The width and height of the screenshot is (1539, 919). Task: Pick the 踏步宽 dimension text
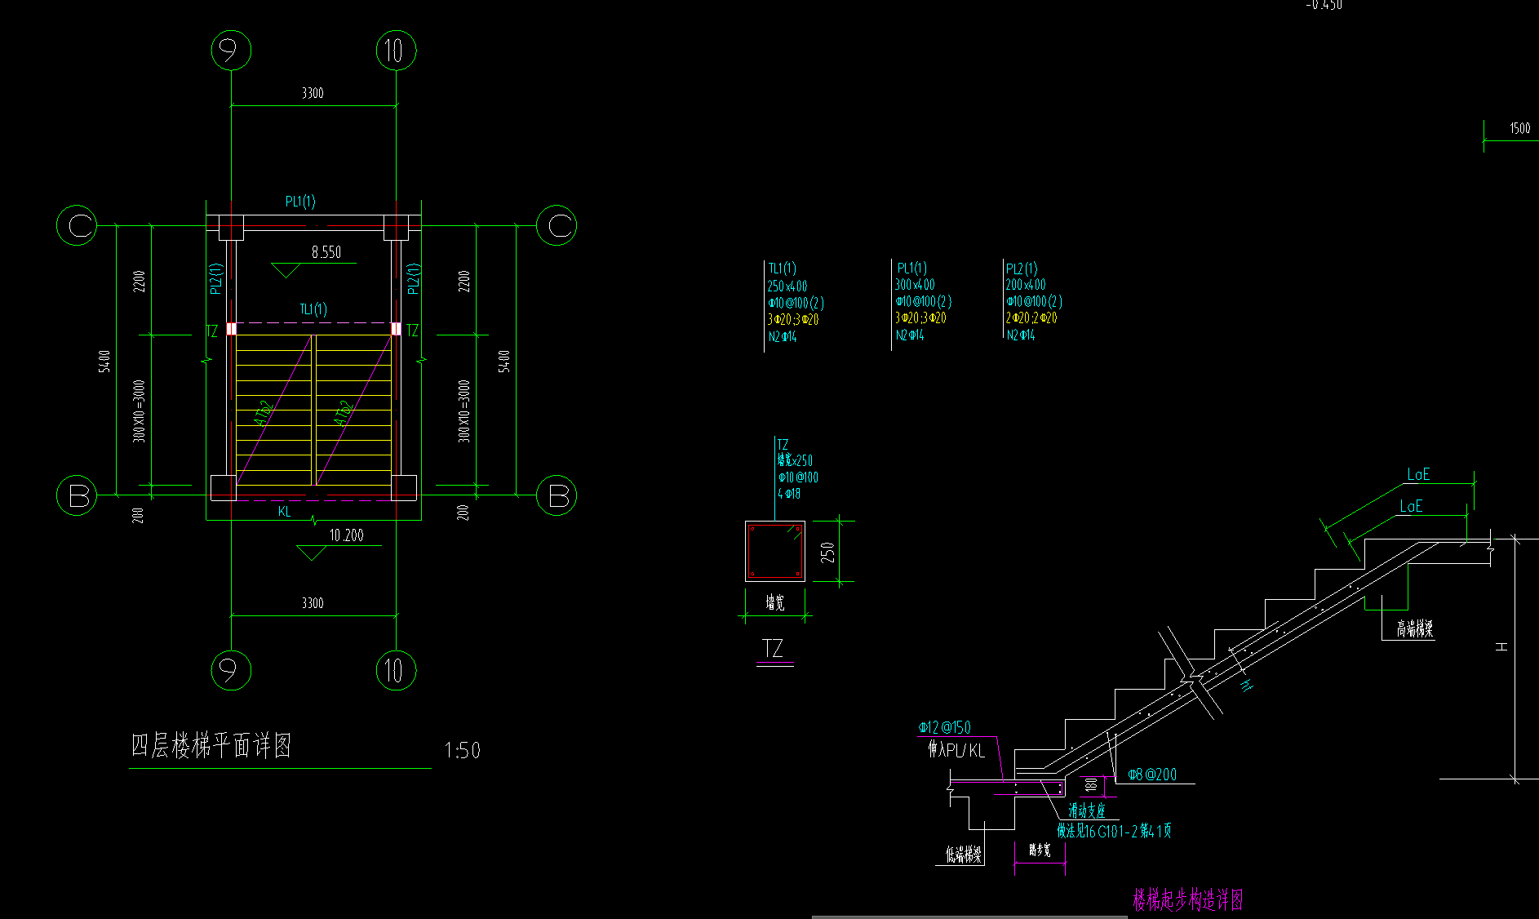(1040, 850)
